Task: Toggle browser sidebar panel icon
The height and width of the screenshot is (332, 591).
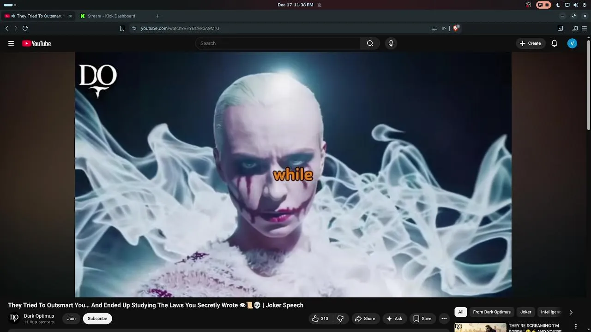Action: point(560,28)
